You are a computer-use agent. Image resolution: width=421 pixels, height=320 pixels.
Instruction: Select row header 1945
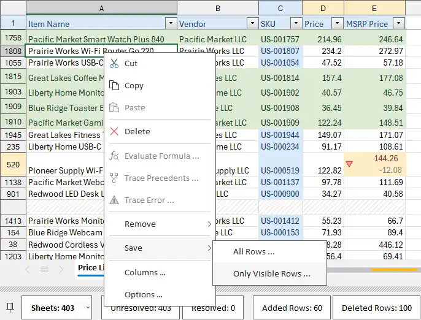point(13,135)
